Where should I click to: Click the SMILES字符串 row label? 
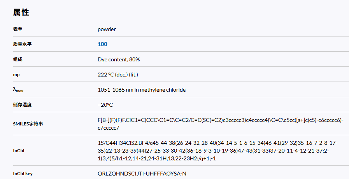pyautogui.click(x=28, y=124)
